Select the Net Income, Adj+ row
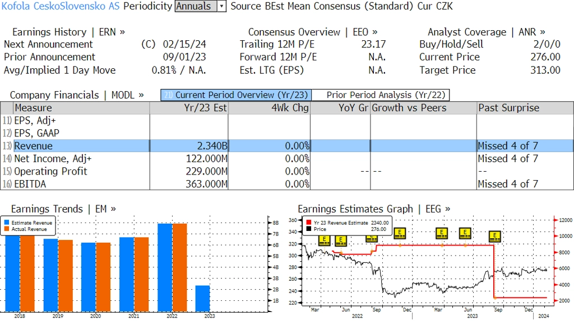This screenshot has height=321, width=574. pyautogui.click(x=287, y=158)
